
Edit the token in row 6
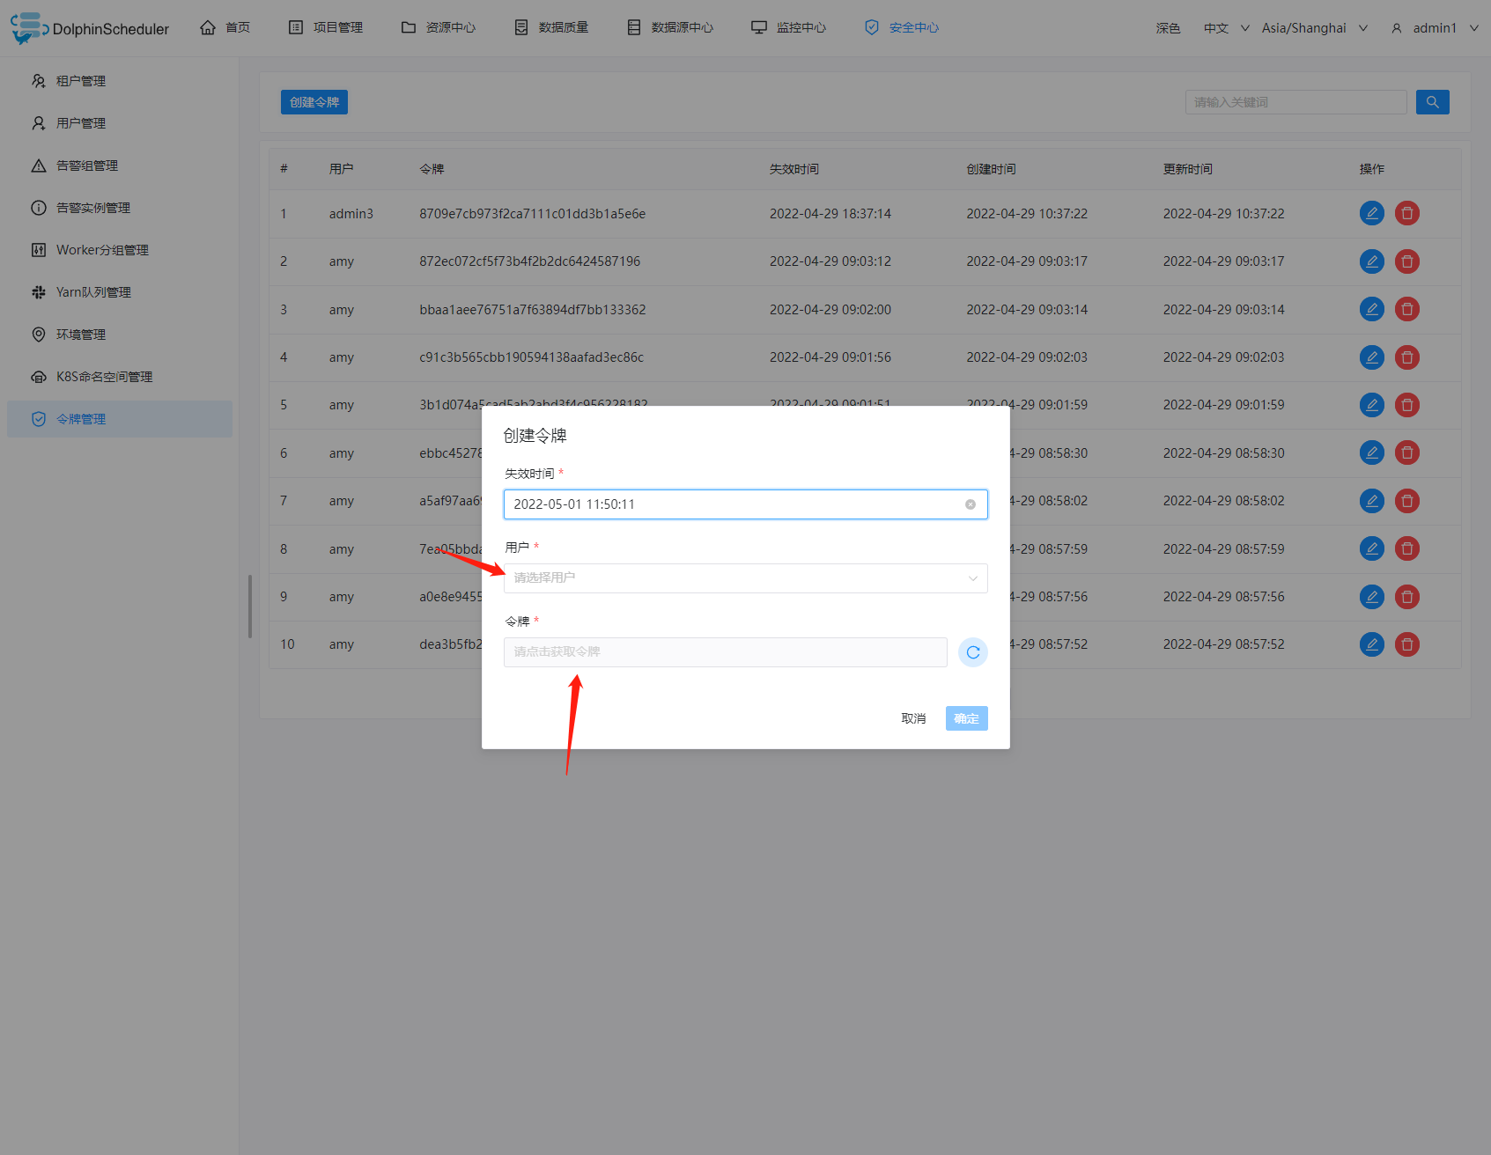point(1371,452)
